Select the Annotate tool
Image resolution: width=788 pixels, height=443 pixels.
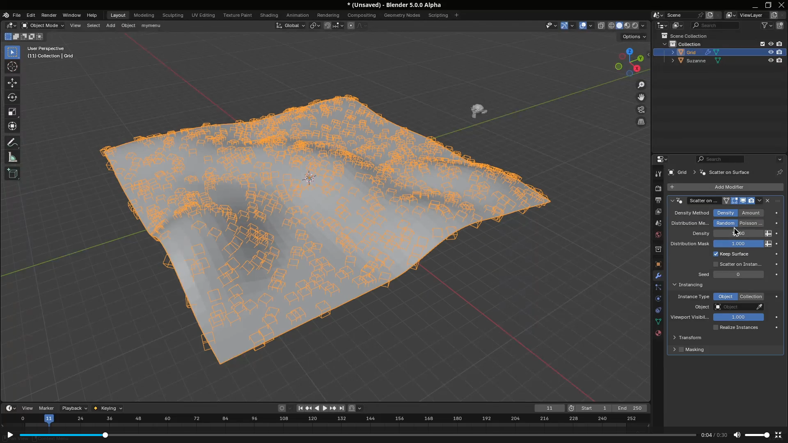pos(12,142)
